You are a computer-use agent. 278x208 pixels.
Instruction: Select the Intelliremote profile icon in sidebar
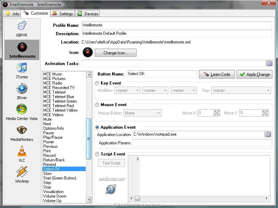(x=22, y=47)
